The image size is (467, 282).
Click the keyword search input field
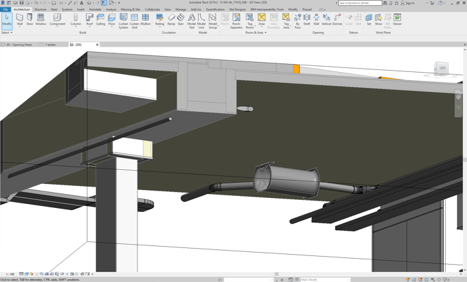tap(359, 3)
